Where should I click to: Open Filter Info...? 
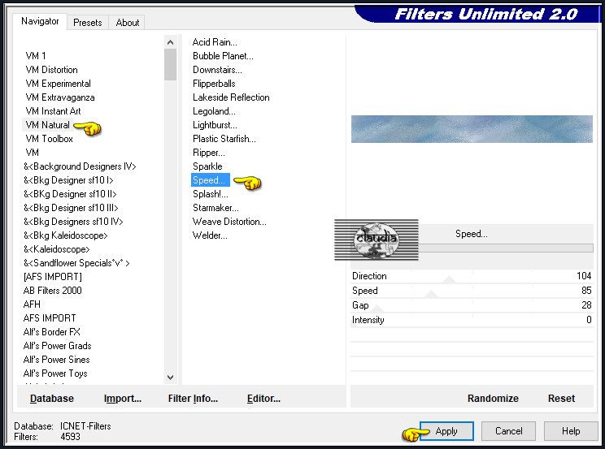tap(193, 399)
